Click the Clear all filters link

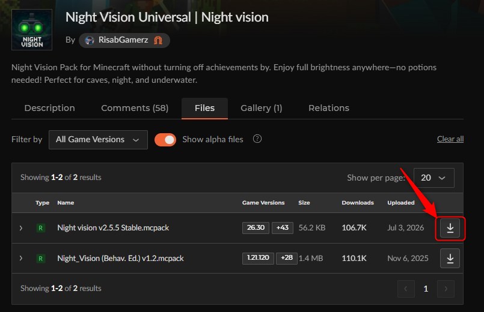point(450,139)
